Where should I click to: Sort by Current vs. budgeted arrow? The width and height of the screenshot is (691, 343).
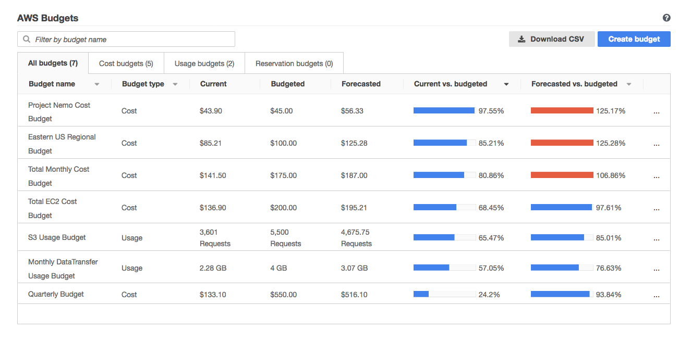coord(506,84)
